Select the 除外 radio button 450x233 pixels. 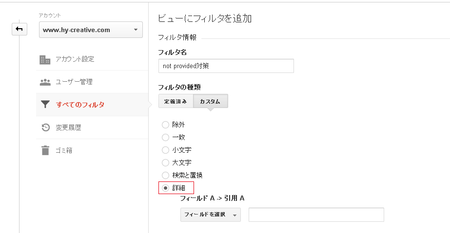pos(165,125)
